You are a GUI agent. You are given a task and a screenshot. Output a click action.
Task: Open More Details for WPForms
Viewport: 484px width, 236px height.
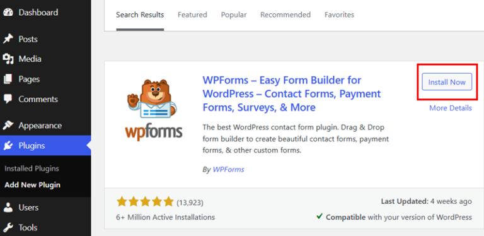point(451,108)
